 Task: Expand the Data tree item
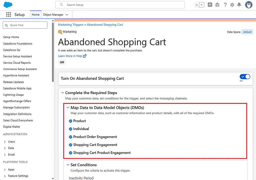5,148
